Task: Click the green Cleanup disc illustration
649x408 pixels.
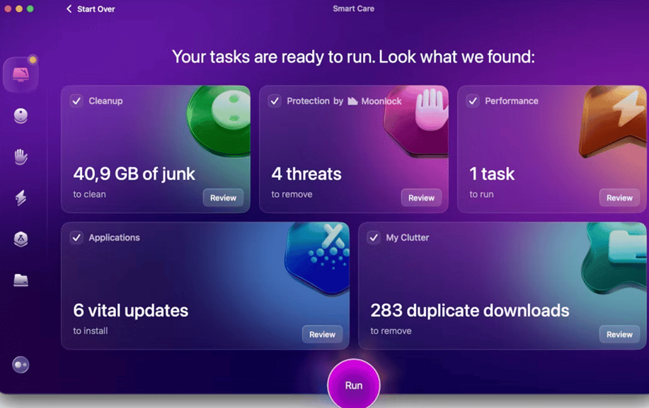Action: click(219, 120)
